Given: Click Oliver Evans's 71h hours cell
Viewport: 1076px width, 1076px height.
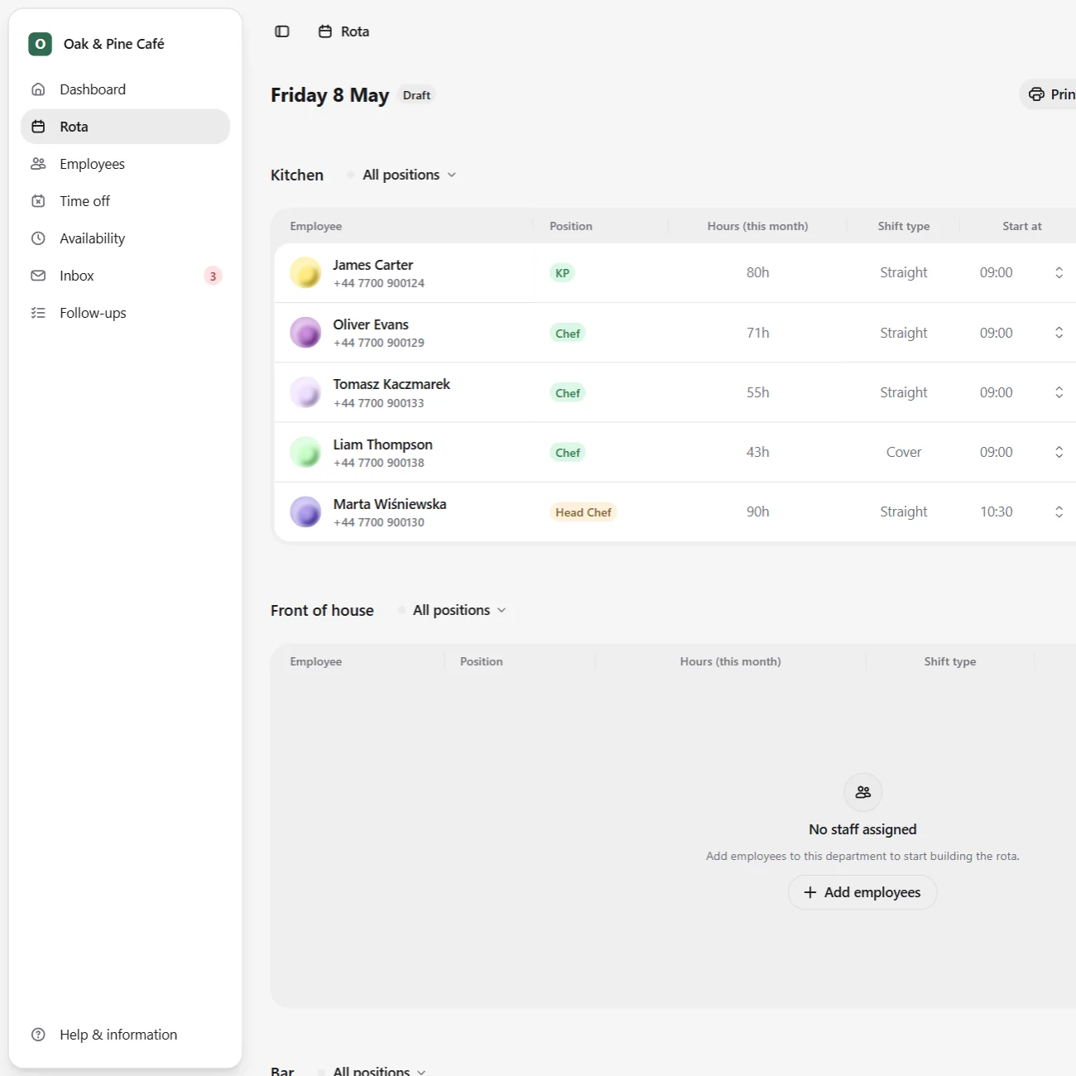Looking at the screenshot, I should [x=758, y=333].
